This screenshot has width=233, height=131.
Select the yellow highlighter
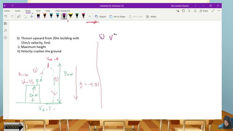pos(70,16)
